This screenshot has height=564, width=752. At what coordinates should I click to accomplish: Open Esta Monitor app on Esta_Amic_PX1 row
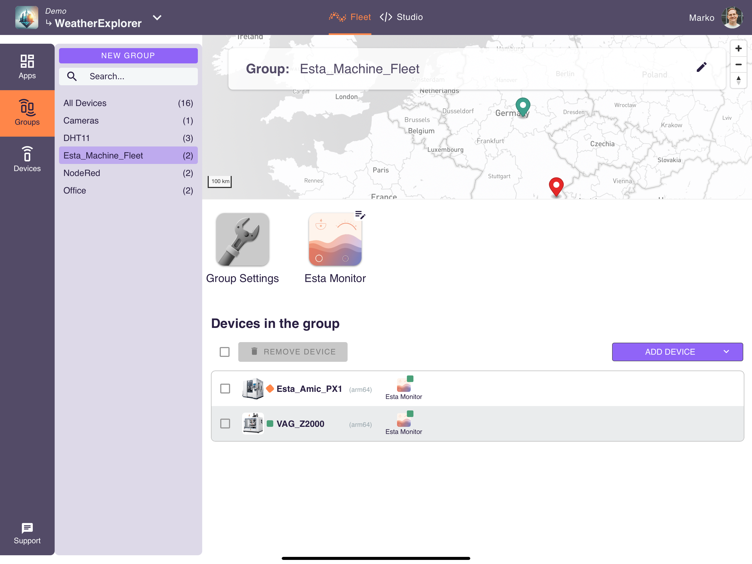coord(404,388)
